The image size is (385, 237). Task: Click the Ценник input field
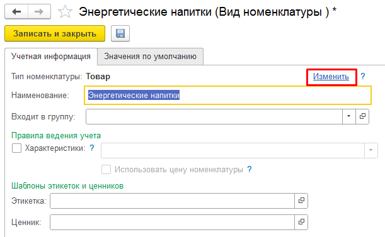tap(172, 222)
